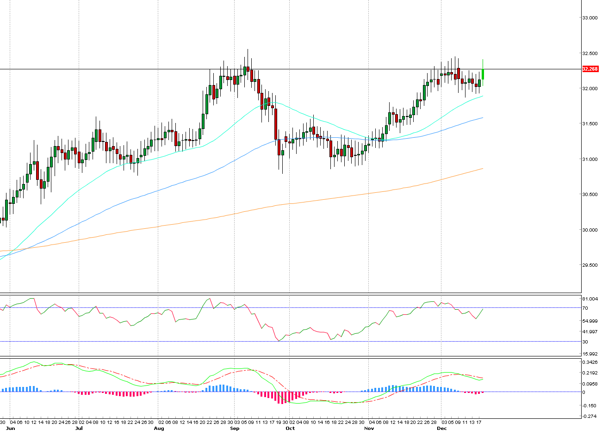Click the 0.0958 MACD scale value
The image size is (602, 435).
(590, 384)
